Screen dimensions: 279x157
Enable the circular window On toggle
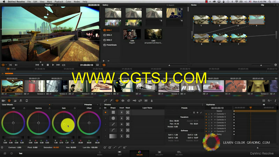tap(106, 118)
